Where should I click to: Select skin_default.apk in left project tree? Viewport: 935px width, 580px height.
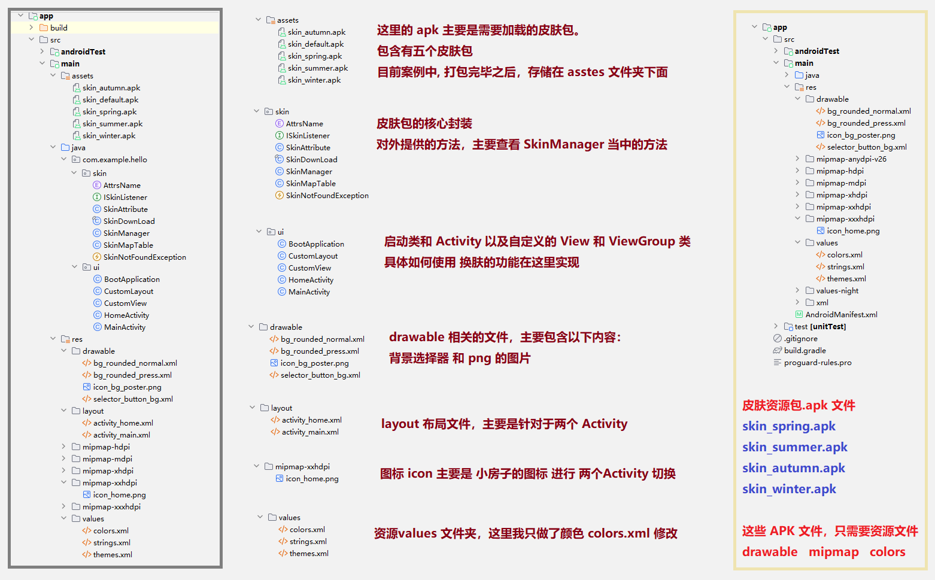point(111,99)
